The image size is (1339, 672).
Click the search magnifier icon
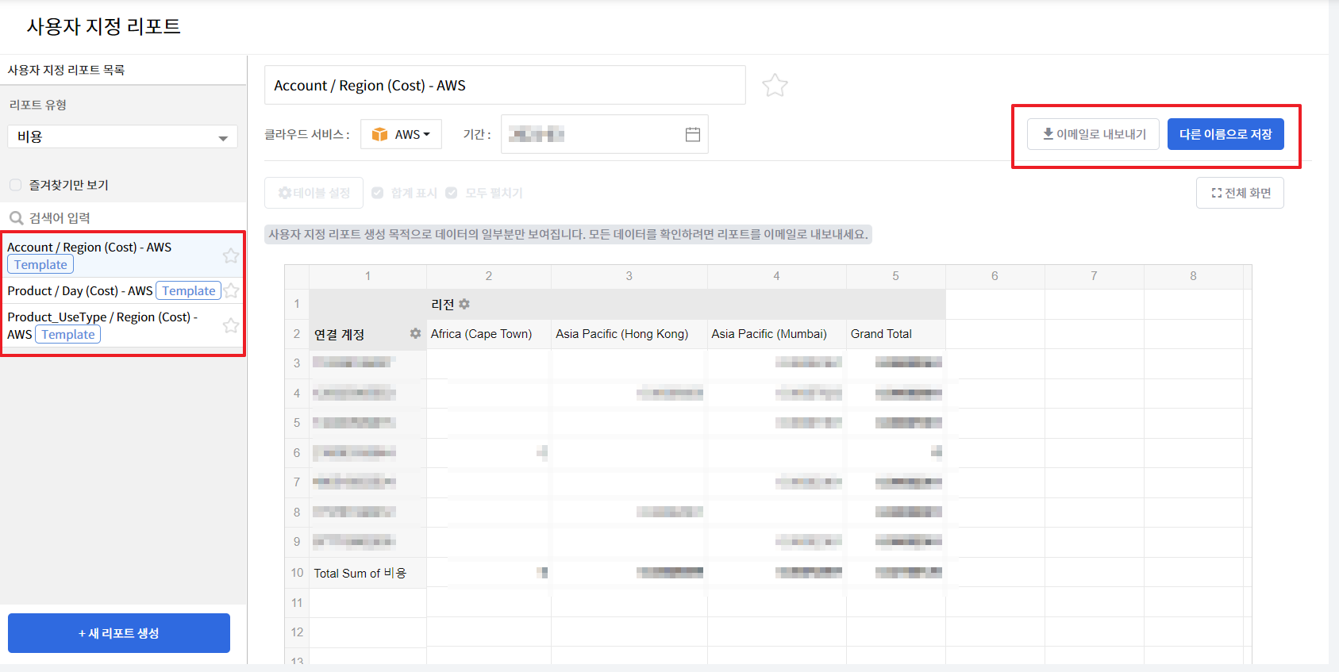pos(16,218)
